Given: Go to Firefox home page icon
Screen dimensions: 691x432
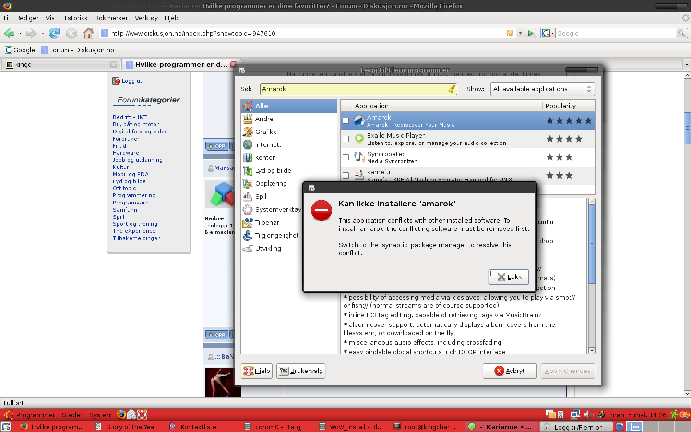Looking at the screenshot, I should point(89,33).
